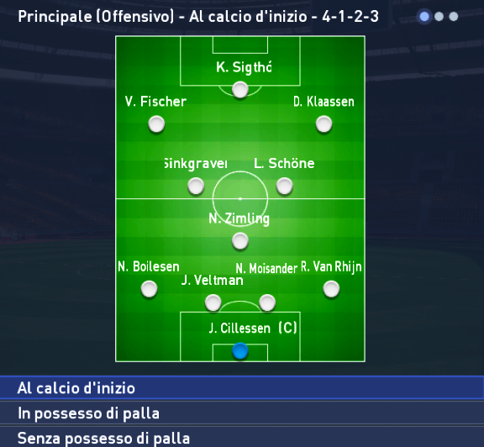Select N. Zimling defensive midfielder marker

pyautogui.click(x=240, y=241)
